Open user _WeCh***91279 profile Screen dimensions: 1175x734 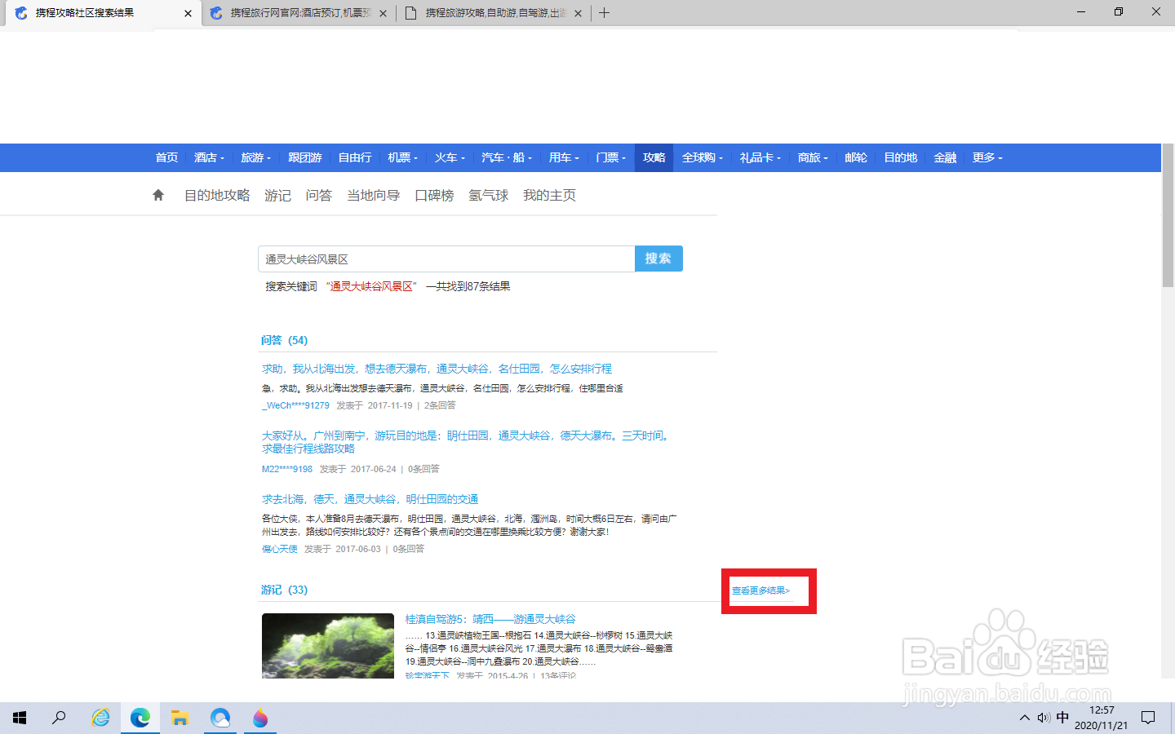pos(295,405)
